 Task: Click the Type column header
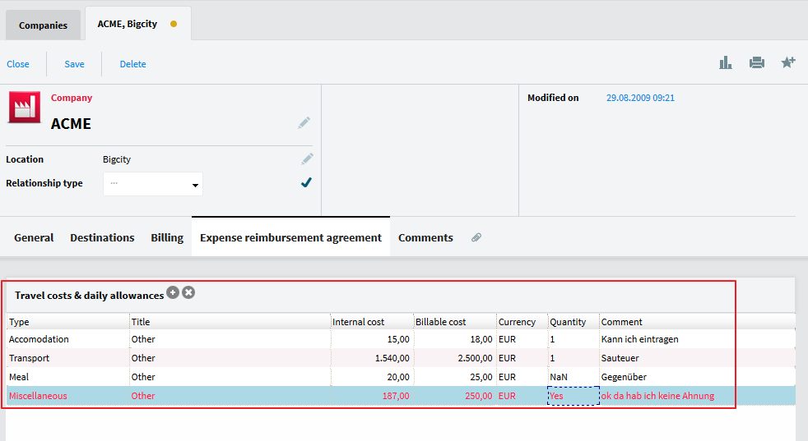click(67, 322)
